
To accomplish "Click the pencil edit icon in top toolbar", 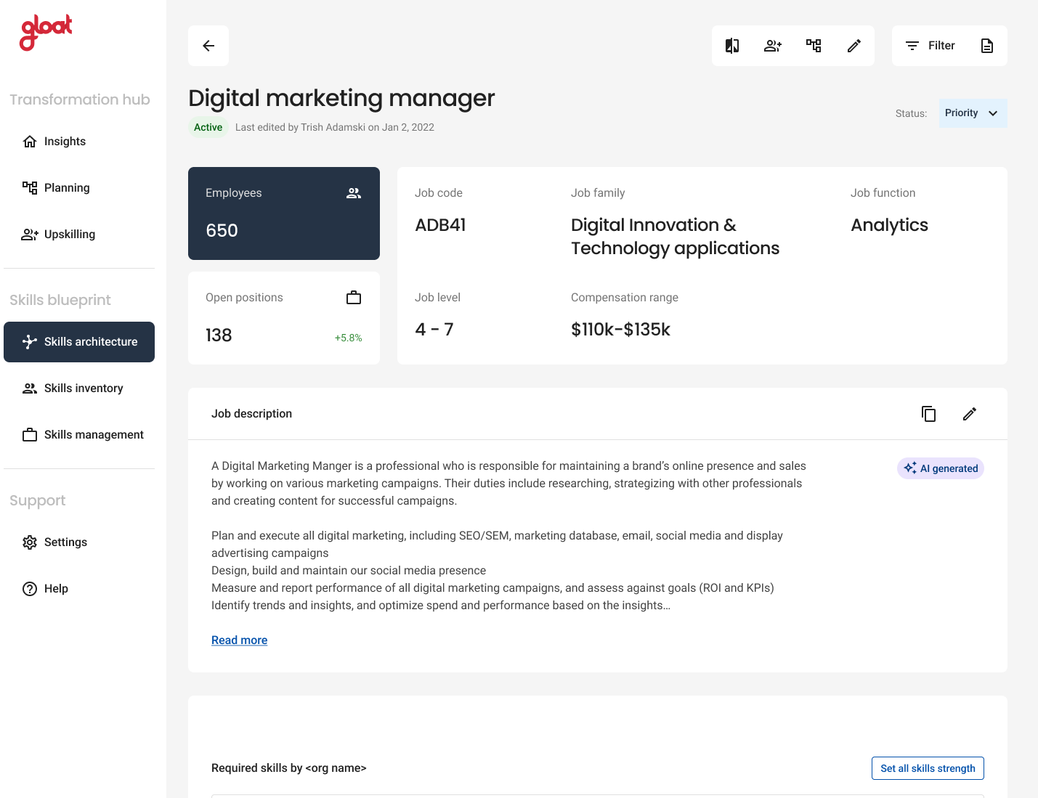I will pos(854,46).
